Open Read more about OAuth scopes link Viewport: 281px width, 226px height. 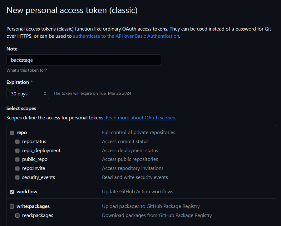click(141, 118)
